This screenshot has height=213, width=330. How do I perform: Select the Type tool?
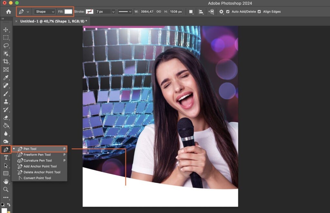pyautogui.click(x=6, y=158)
